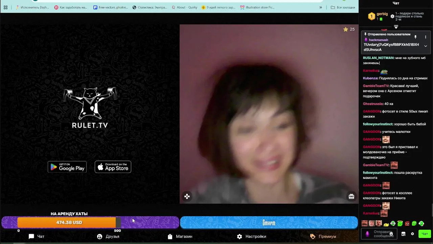Click the green Чат send button
Screen dimensions: 433x244
[424, 234]
